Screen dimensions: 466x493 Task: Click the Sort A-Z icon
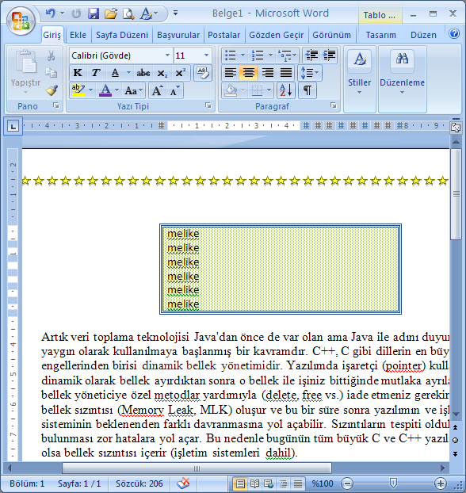(286, 90)
